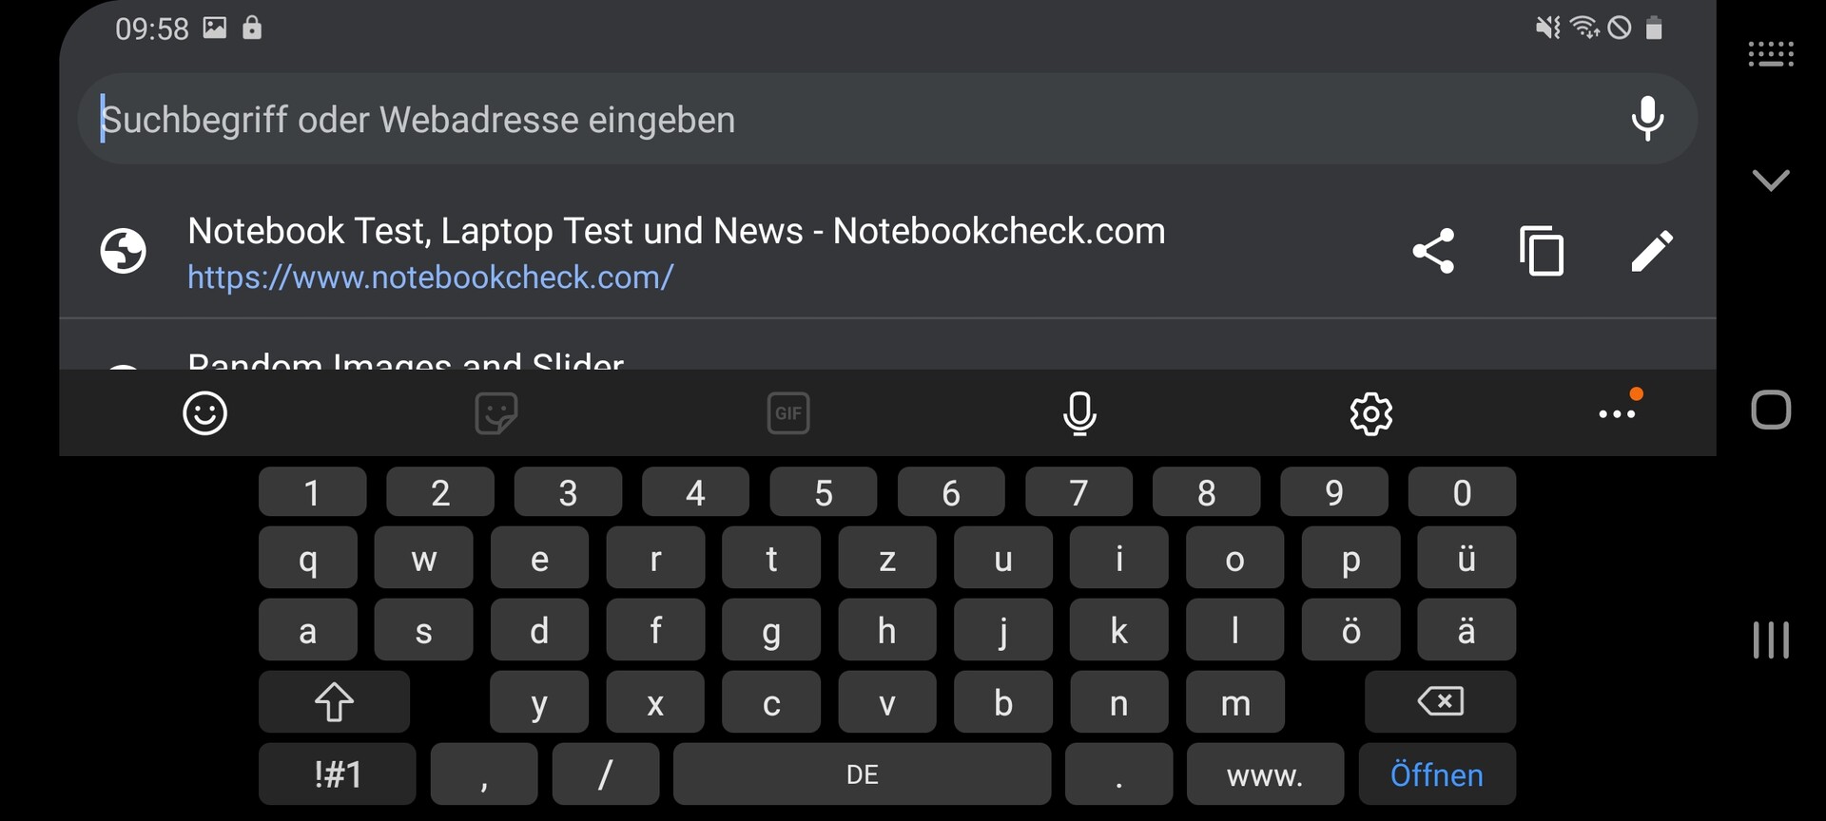The width and height of the screenshot is (1826, 821).
Task: Copy the Notebookcheck URL
Action: click(x=1542, y=251)
